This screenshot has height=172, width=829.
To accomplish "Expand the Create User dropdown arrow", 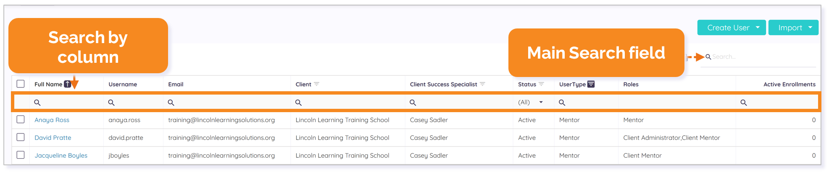I will (758, 28).
